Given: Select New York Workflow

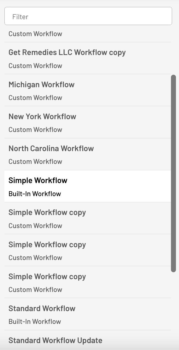Looking at the screenshot, I should pos(88,122).
